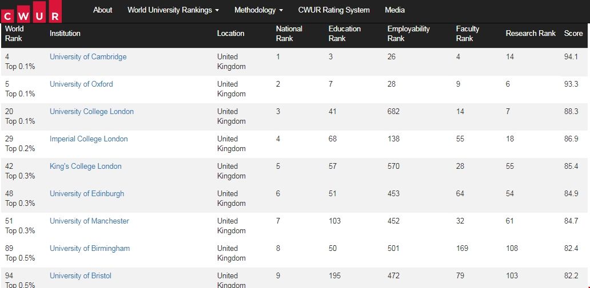Expand the Methodology dropdown menu
Viewport: 590px width, 288px height.
pyautogui.click(x=258, y=10)
